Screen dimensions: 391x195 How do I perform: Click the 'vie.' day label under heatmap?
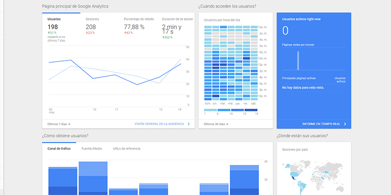(246, 103)
